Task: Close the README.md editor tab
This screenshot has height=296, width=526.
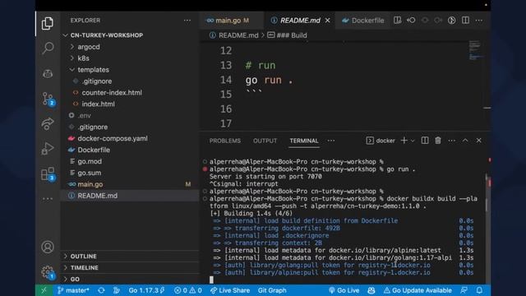Action: [328, 21]
